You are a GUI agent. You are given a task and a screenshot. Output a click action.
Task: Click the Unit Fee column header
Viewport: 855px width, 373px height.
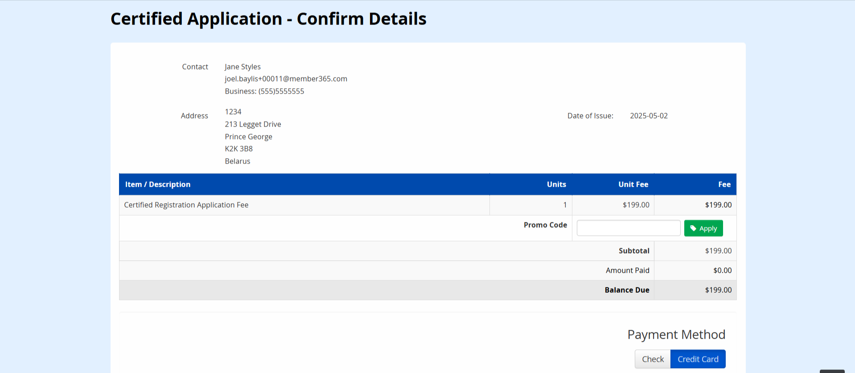point(633,184)
